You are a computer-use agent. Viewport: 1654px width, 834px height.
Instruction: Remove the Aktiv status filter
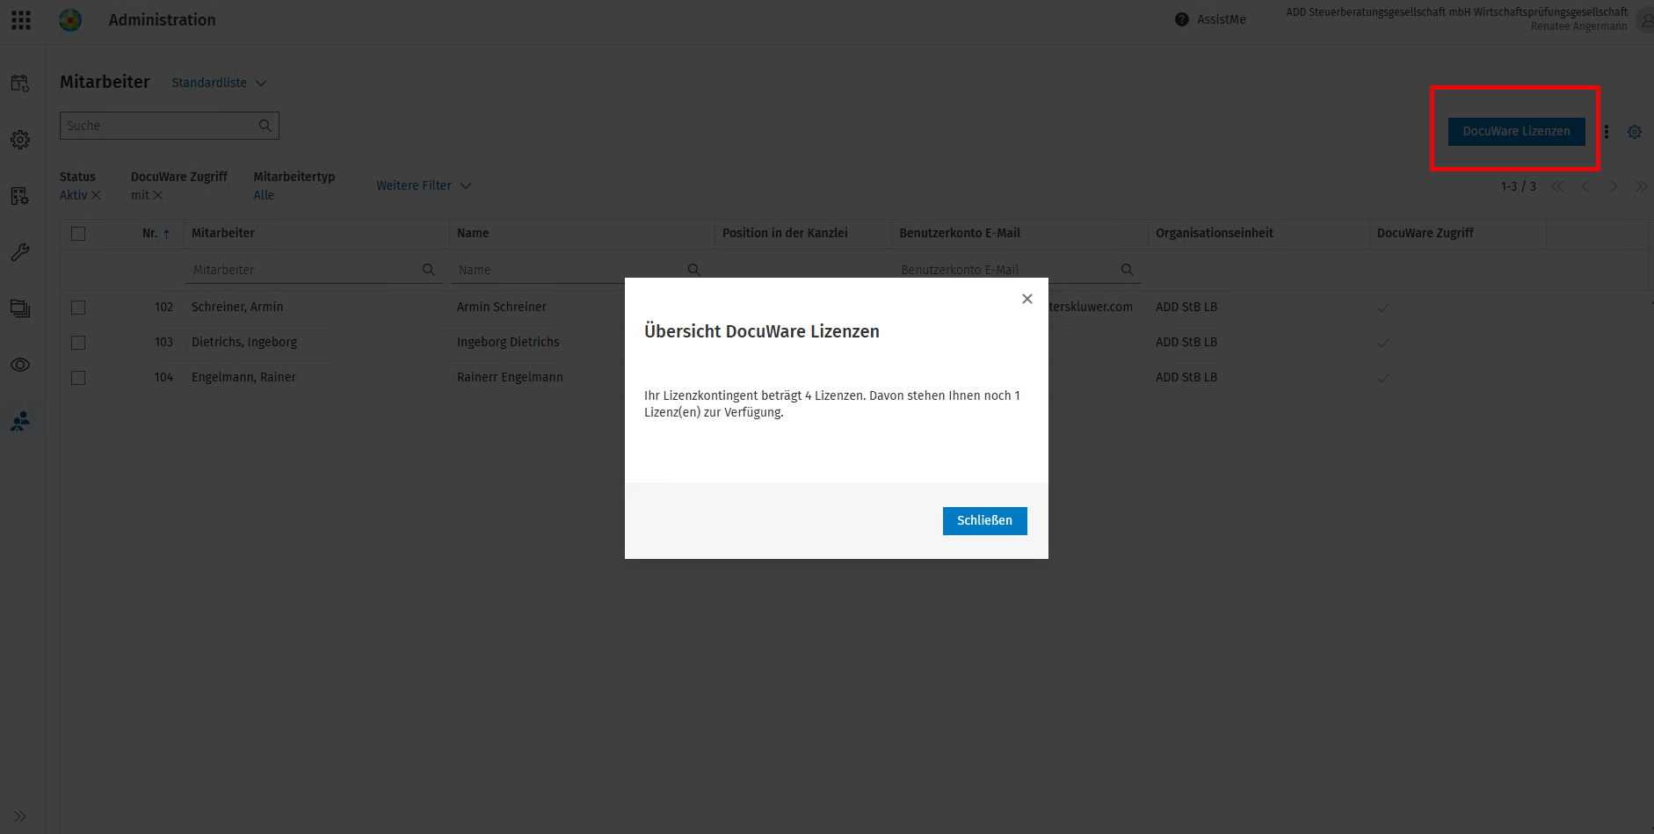click(96, 195)
